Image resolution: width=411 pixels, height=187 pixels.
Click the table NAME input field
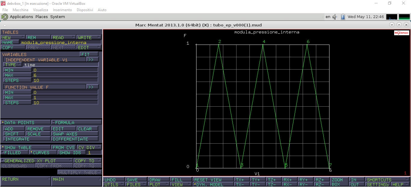[x=60, y=42]
